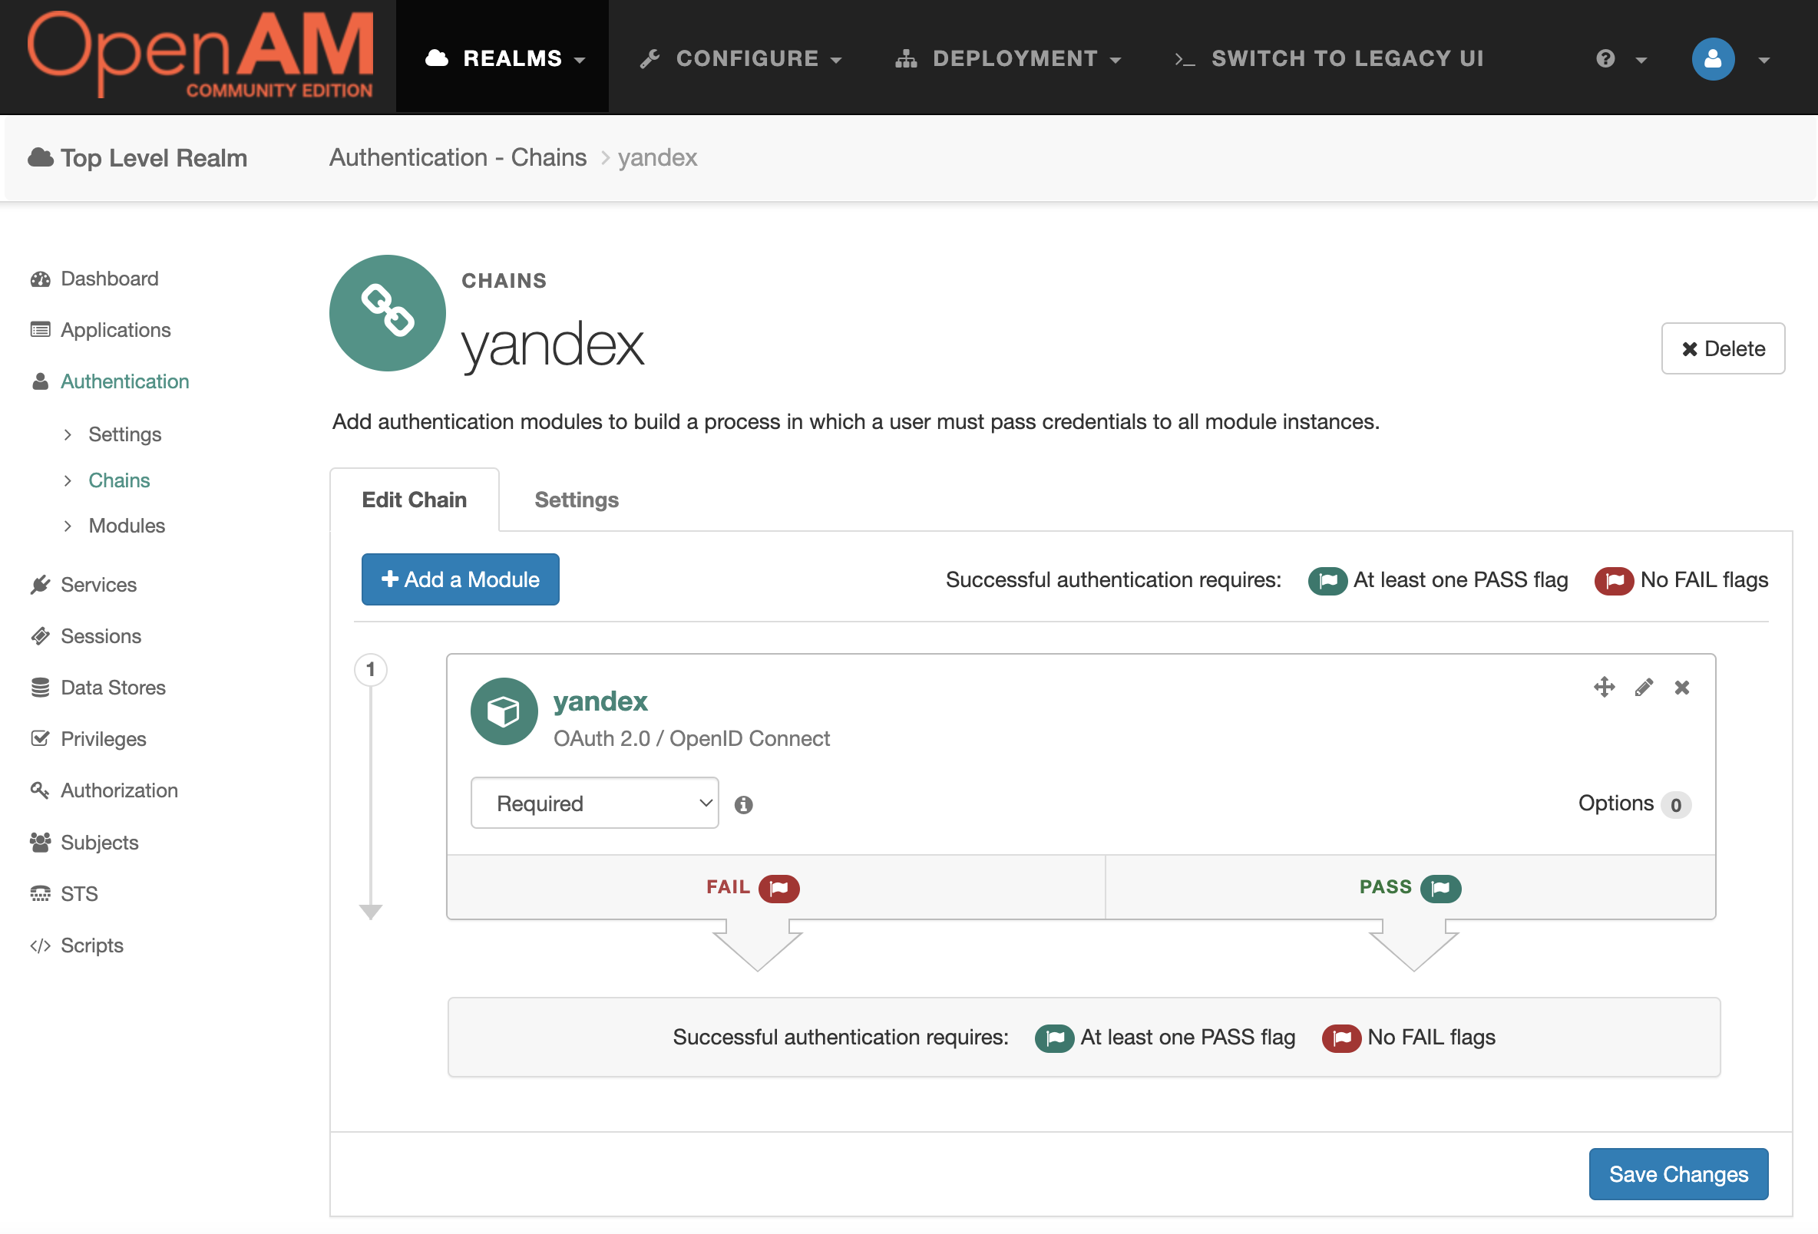Select the Edit Chain tab
1818x1234 pixels.
[414, 500]
